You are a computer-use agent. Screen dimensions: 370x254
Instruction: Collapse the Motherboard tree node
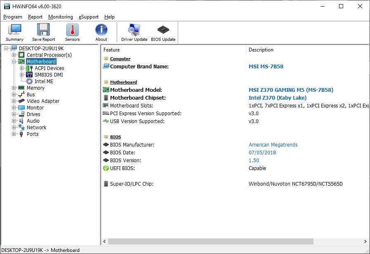pyautogui.click(x=14, y=61)
